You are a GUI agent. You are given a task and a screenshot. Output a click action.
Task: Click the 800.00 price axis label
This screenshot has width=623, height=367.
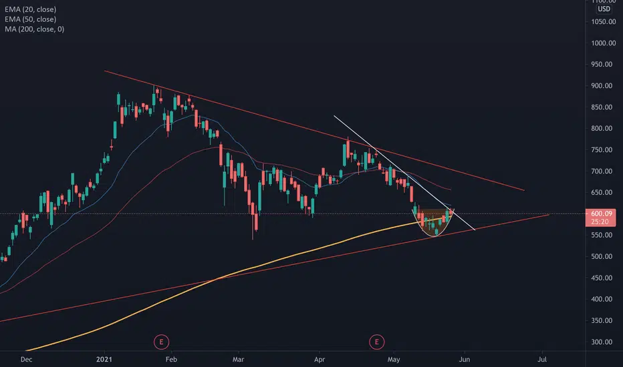pos(602,128)
